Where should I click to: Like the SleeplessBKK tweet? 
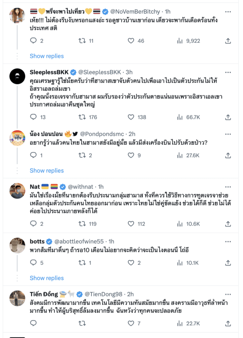coord(131,117)
